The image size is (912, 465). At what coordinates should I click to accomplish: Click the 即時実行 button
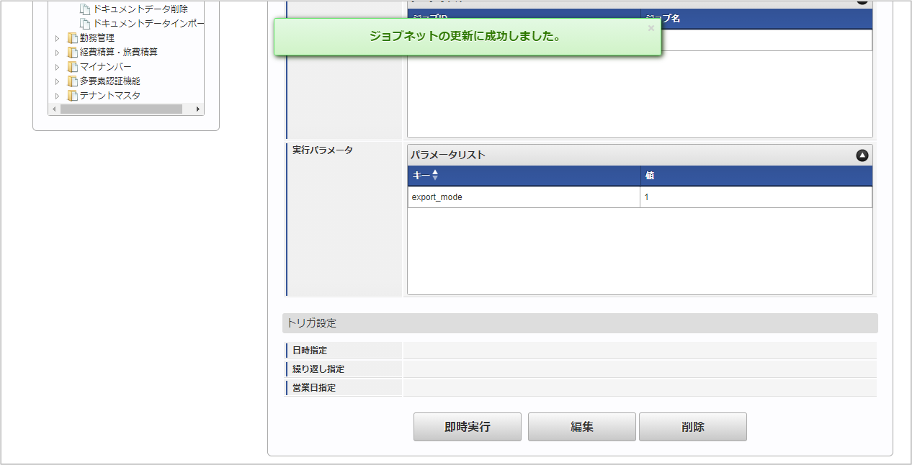[468, 427]
